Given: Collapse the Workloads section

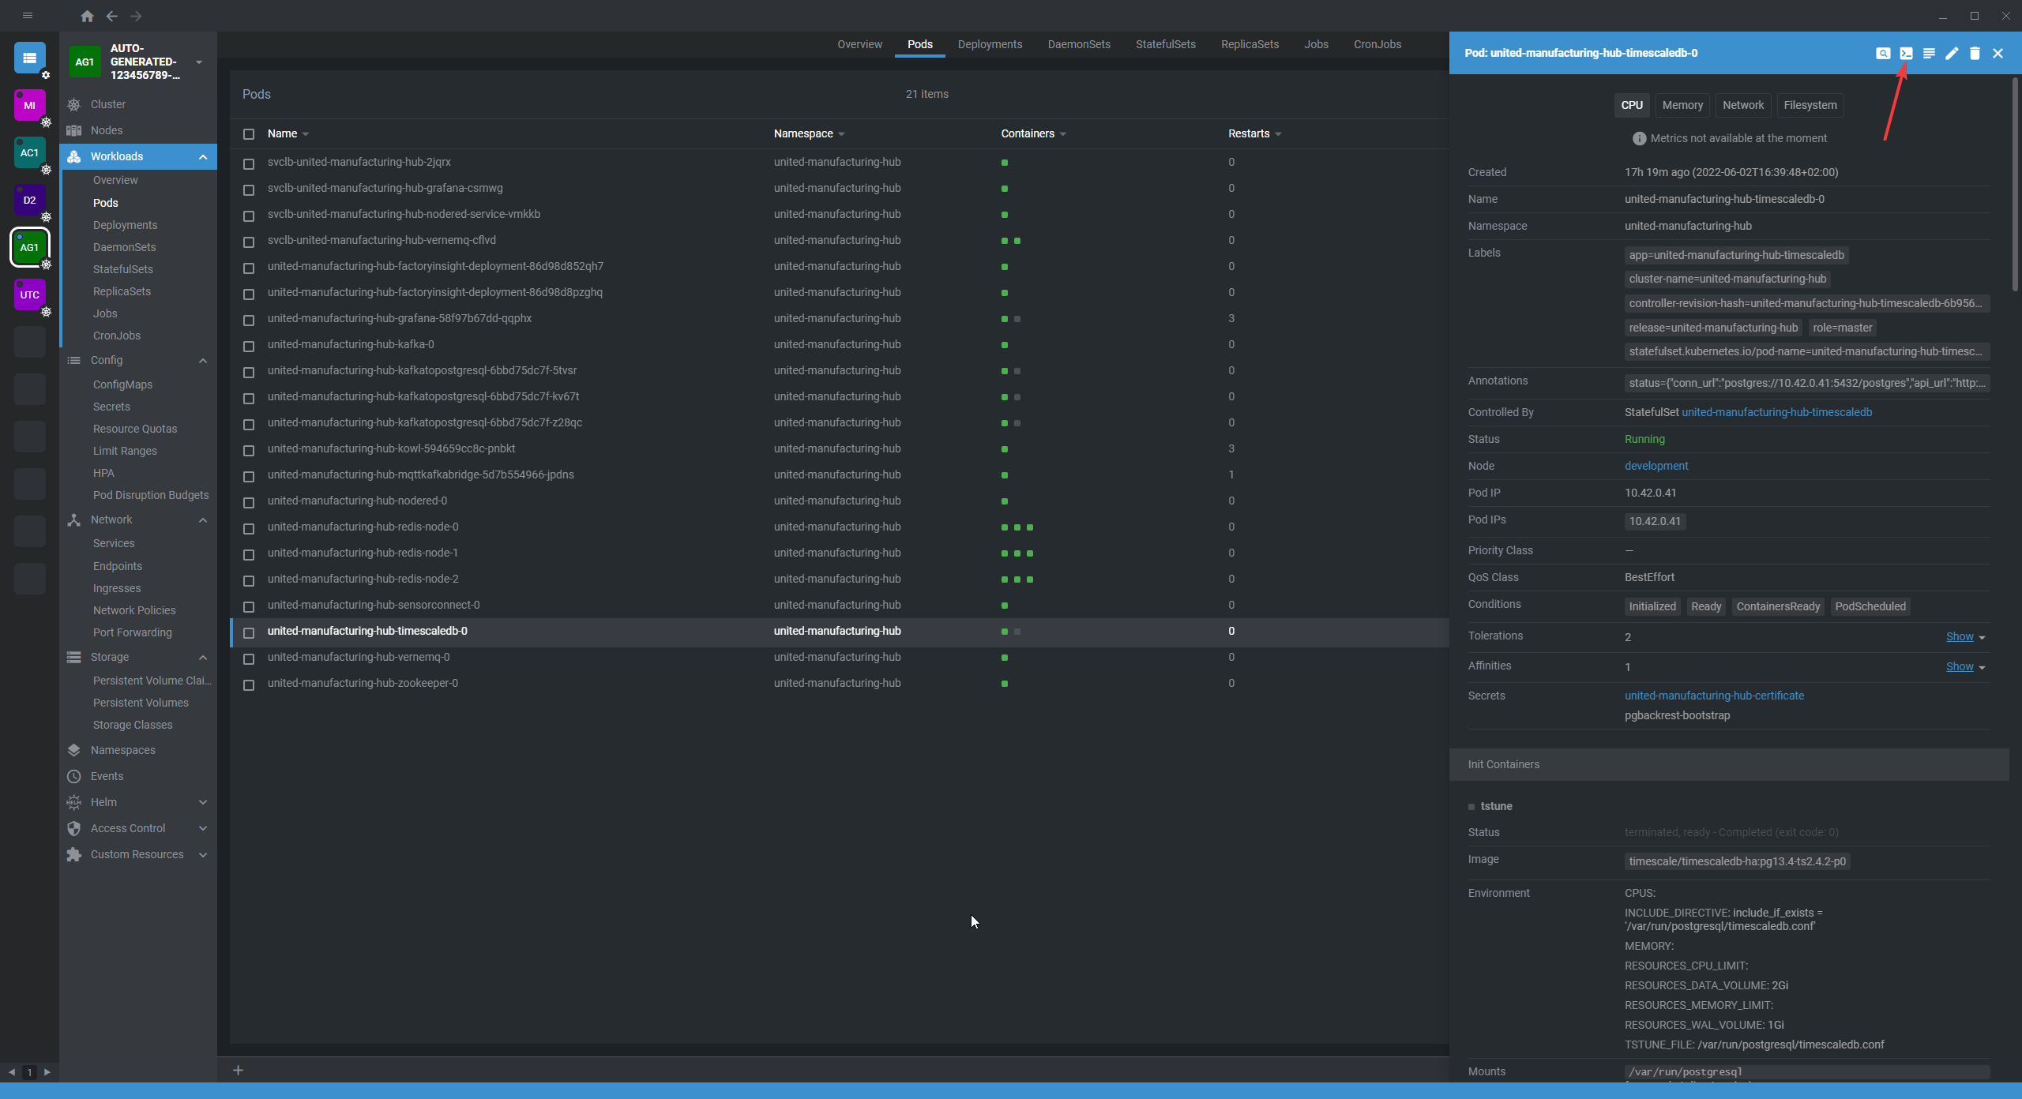Looking at the screenshot, I should 203,156.
